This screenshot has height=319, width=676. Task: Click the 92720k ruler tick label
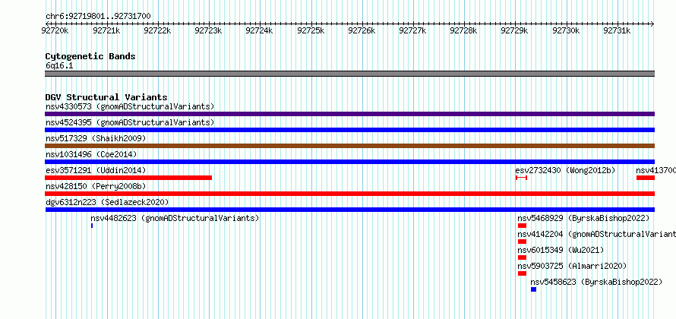tap(55, 30)
